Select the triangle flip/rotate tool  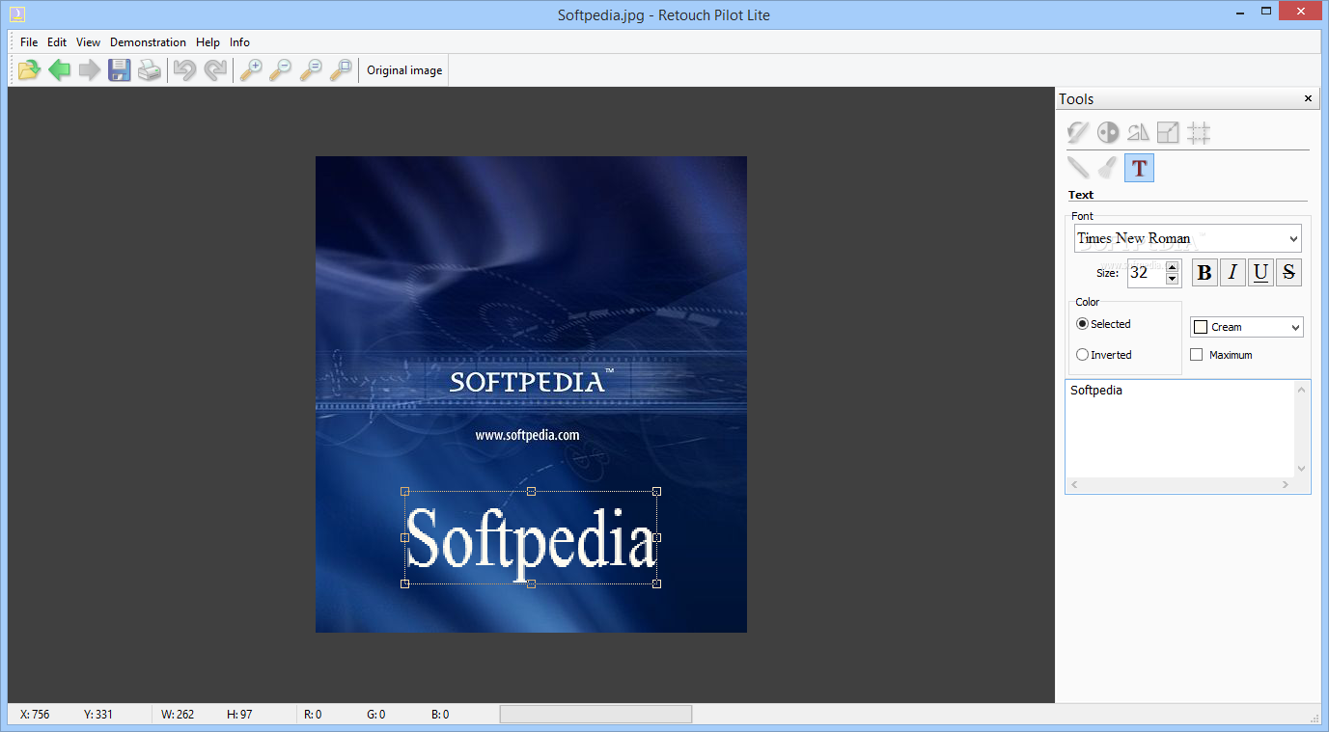tap(1139, 133)
